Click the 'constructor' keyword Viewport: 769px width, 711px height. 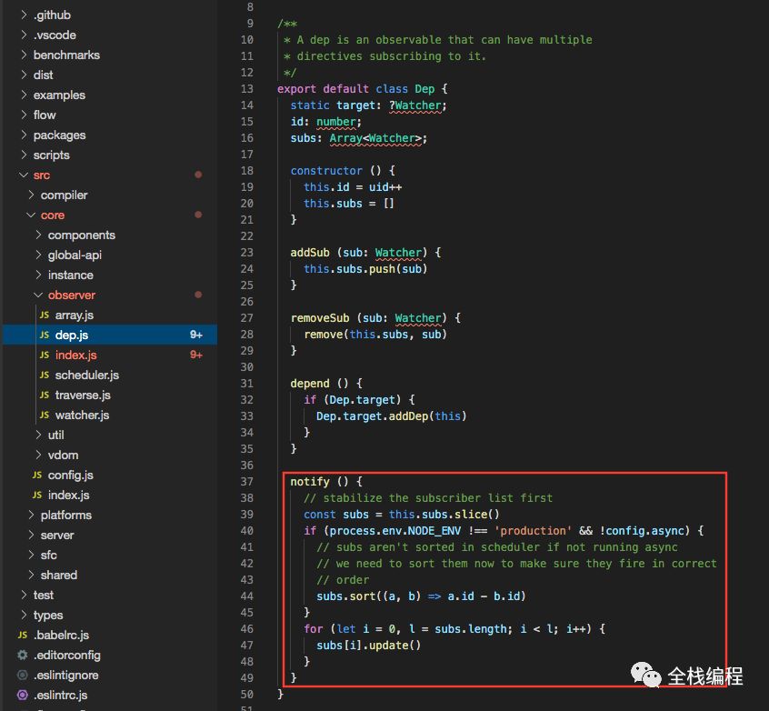click(326, 171)
